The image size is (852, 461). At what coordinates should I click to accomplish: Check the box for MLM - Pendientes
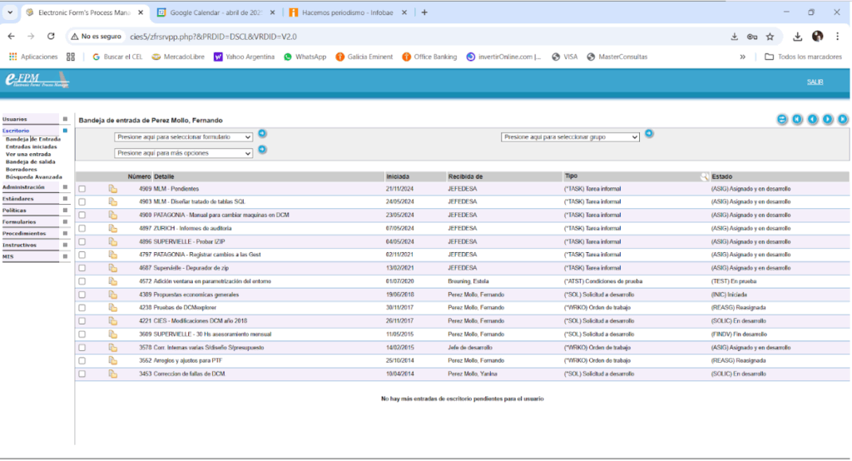[82, 189]
